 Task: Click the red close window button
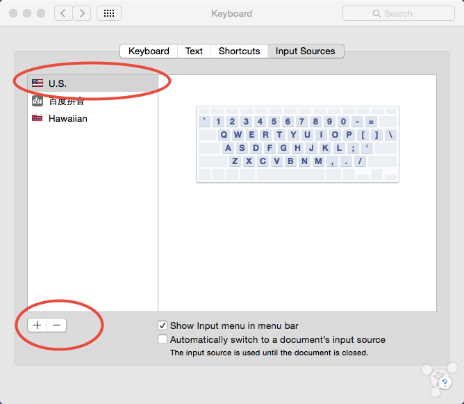point(12,13)
